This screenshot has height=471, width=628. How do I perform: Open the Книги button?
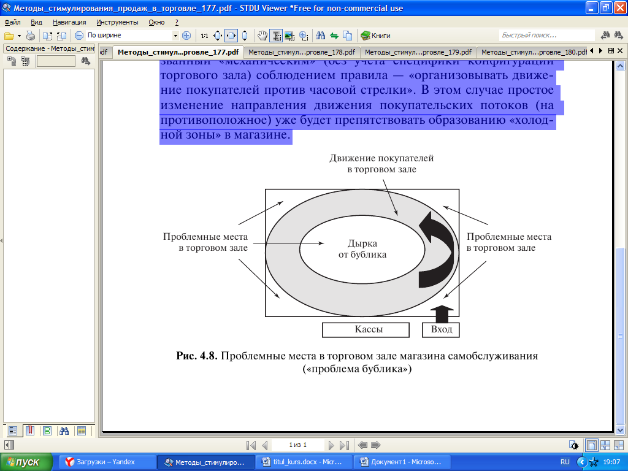coord(375,36)
